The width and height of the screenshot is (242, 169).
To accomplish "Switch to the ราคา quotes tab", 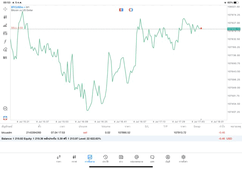I will coord(59,158).
